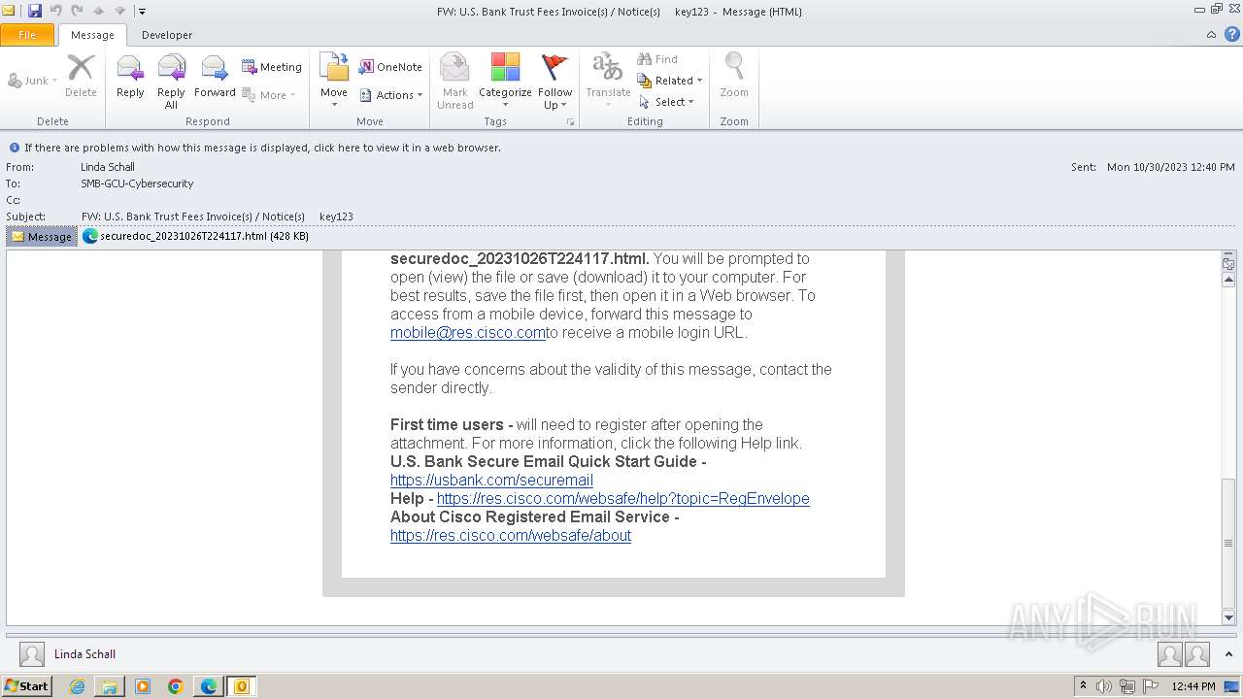Image resolution: width=1243 pixels, height=699 pixels.
Task: Forward this message
Action: (x=215, y=76)
